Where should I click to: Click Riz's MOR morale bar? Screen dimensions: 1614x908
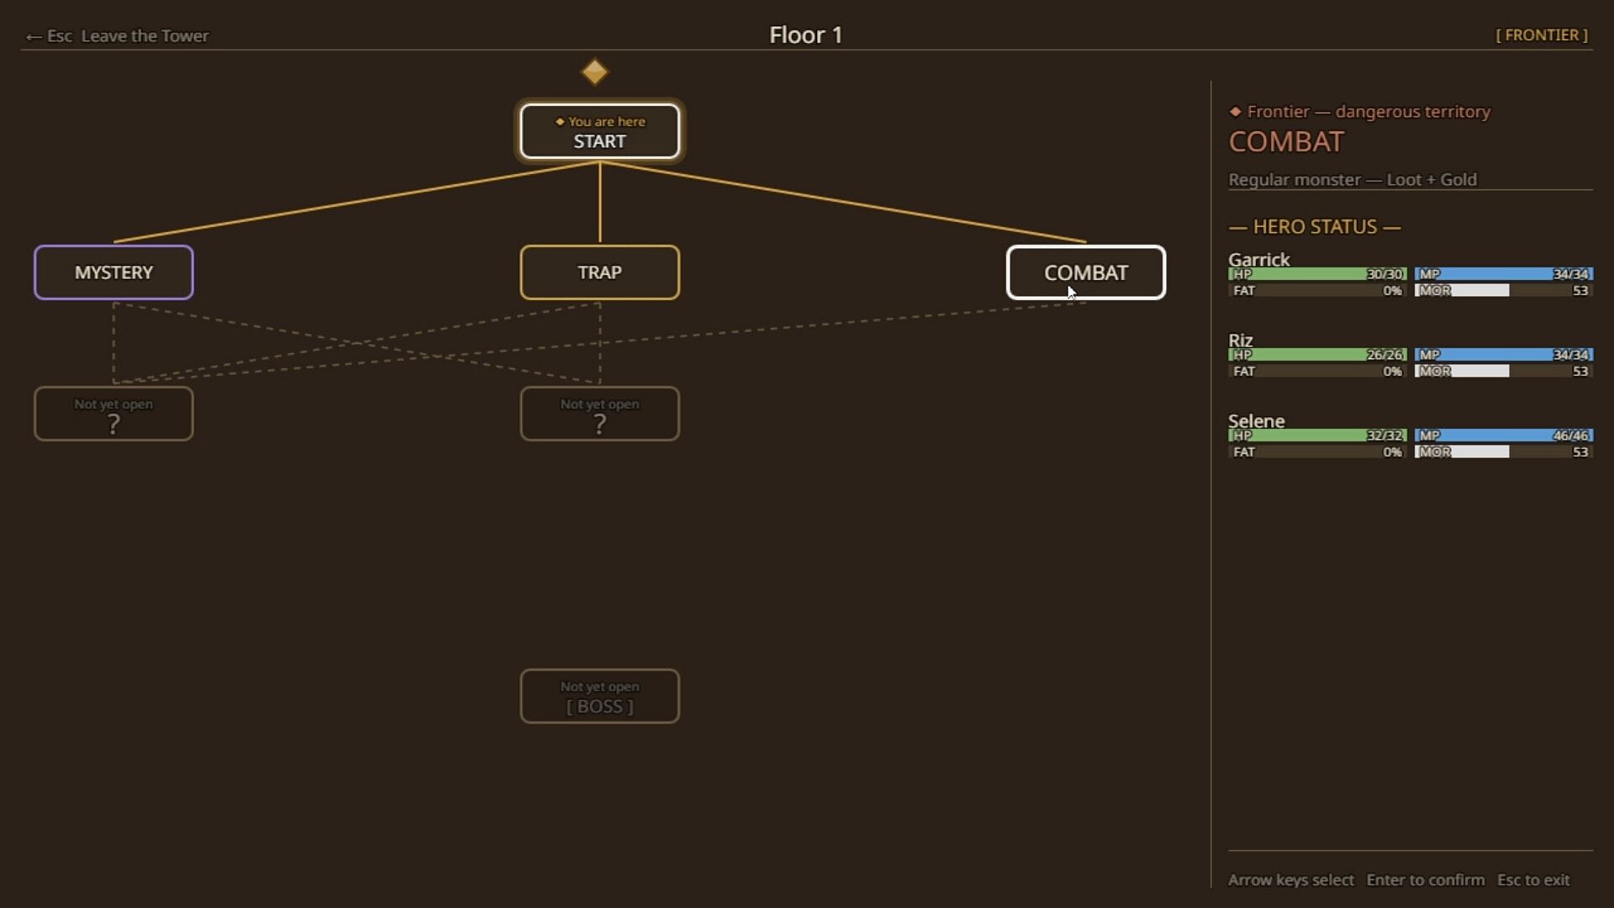1503,371
